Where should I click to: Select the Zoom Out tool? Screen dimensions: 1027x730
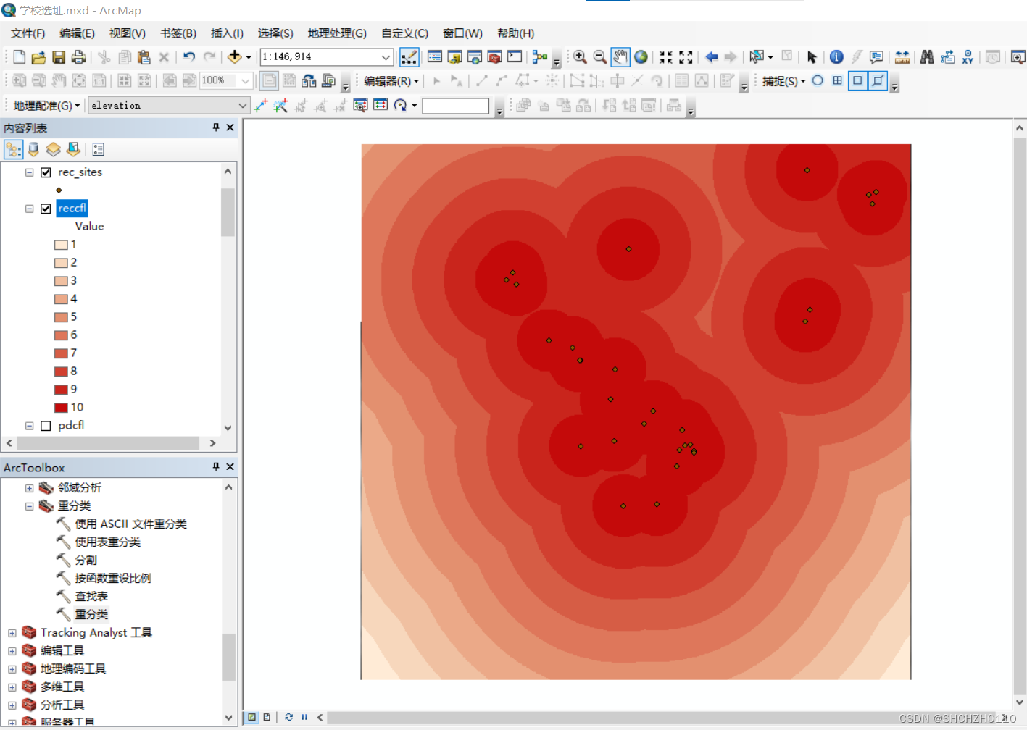[x=599, y=56]
